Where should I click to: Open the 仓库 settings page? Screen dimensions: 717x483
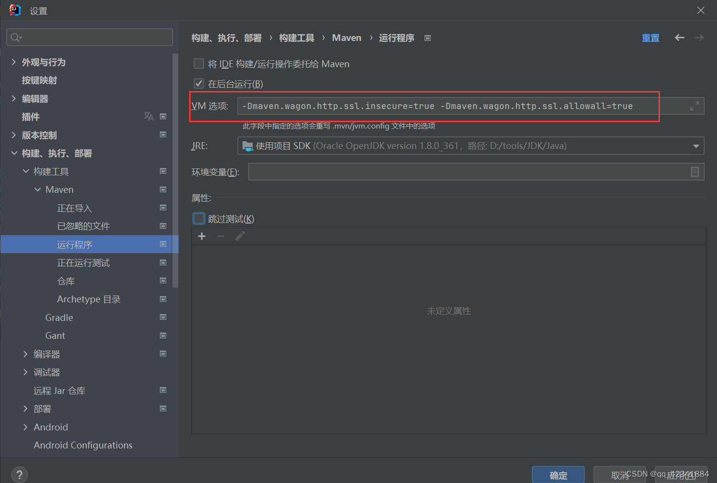click(x=66, y=281)
